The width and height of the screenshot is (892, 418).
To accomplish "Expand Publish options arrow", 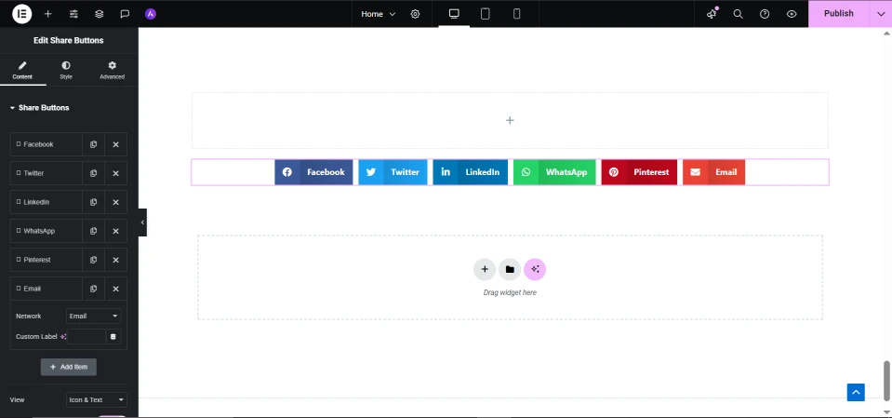I will point(881,14).
